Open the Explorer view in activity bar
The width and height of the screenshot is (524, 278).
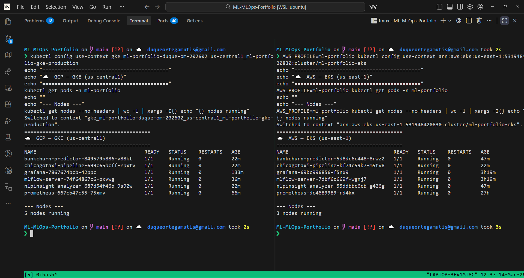click(x=8, y=22)
